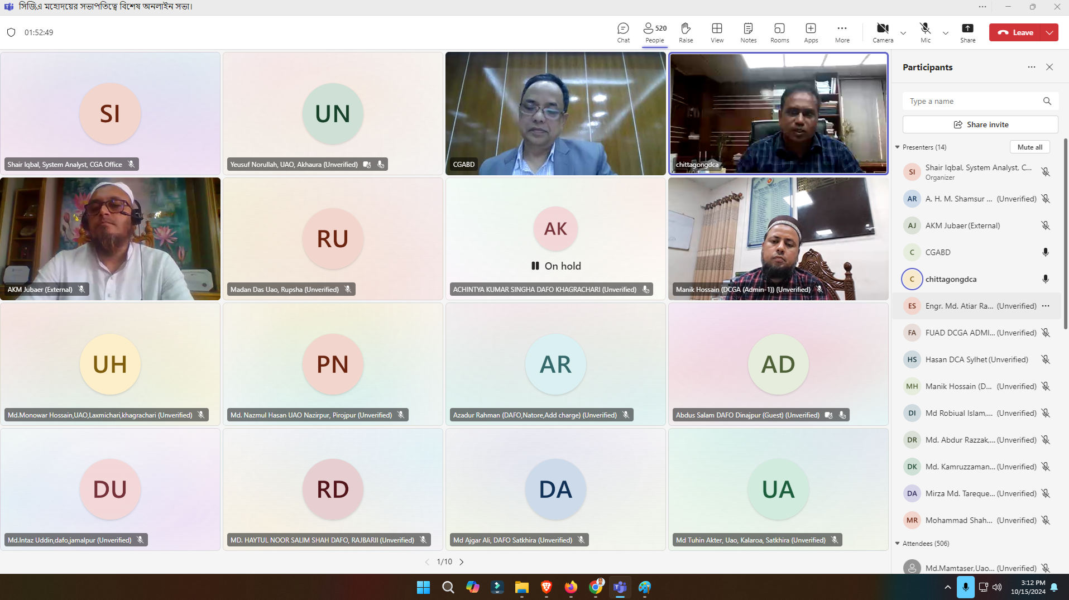Click the Share invite button

(980, 124)
